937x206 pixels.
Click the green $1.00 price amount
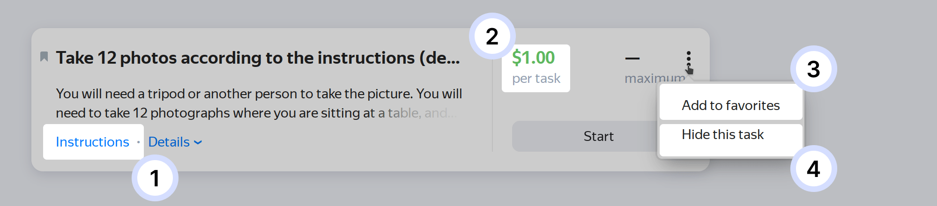[533, 58]
